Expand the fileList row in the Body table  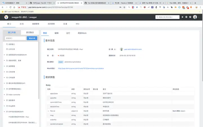click(x=48, y=111)
